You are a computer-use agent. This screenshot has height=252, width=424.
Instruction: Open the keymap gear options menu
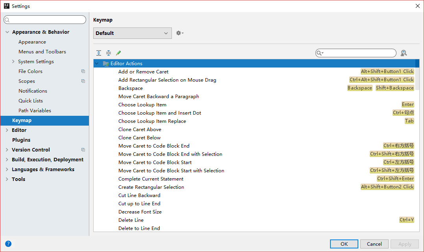coord(180,33)
